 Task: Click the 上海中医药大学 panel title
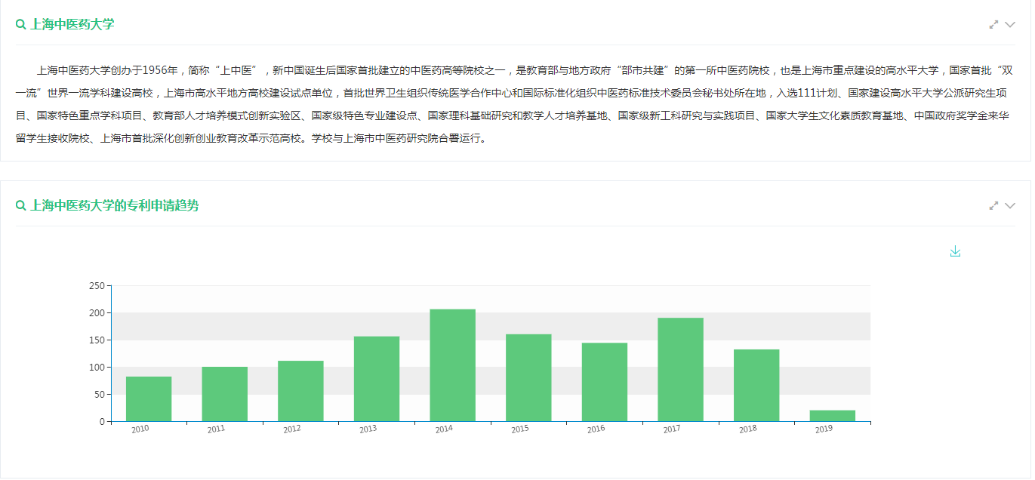72,25
